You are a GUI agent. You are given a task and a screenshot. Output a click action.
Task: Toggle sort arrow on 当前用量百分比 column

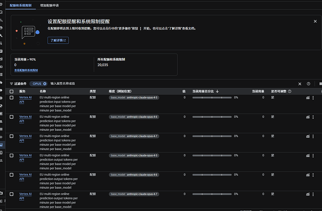(217, 91)
